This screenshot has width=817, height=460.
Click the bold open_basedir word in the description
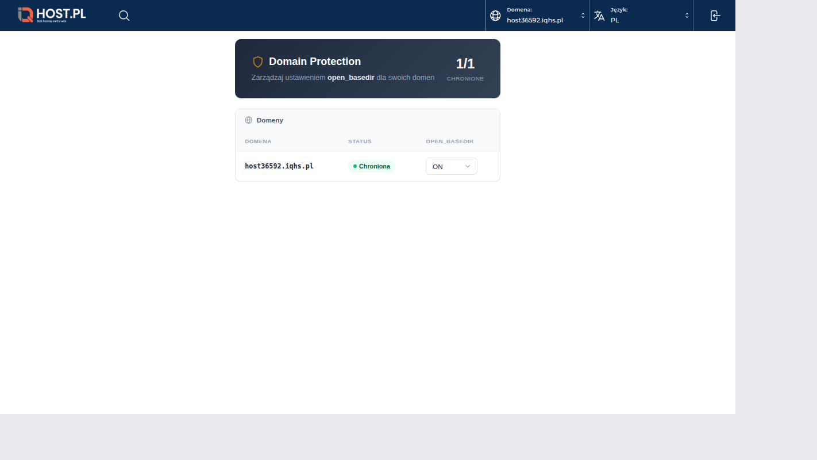tap(351, 78)
